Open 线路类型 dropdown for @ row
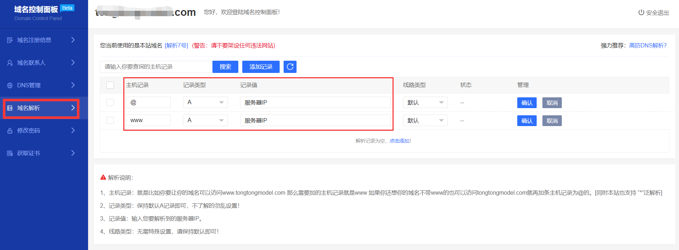The width and height of the screenshot is (679, 250). tap(425, 102)
